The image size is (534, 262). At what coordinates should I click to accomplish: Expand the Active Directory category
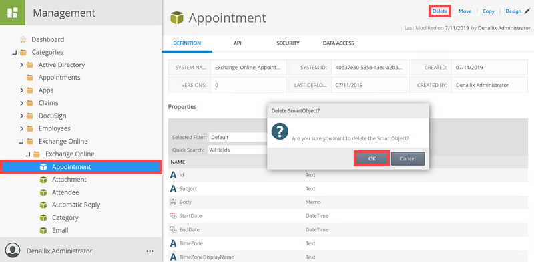21,65
